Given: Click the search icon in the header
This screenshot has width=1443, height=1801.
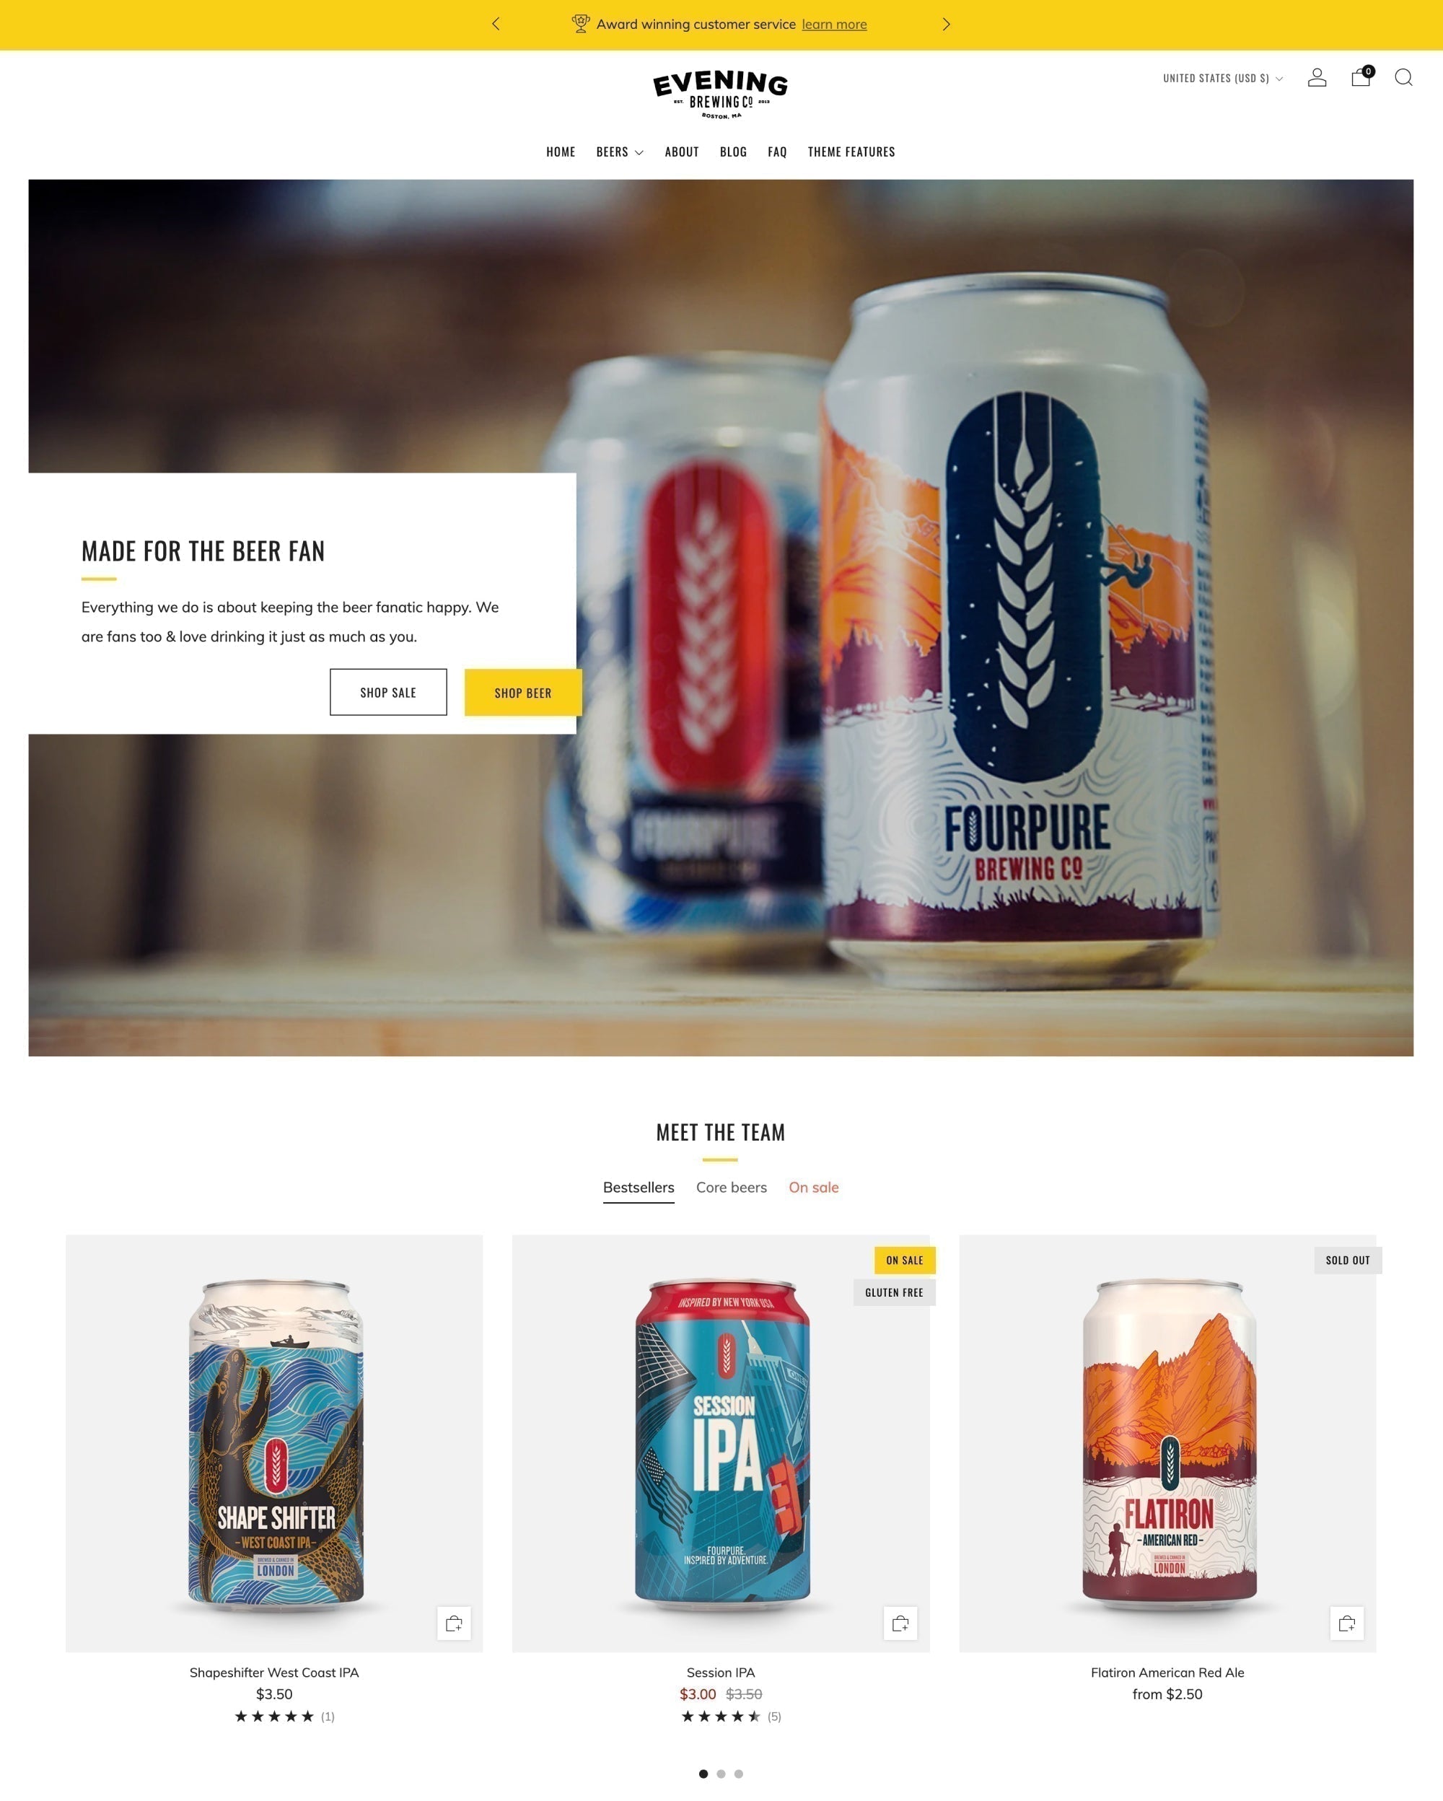Looking at the screenshot, I should pyautogui.click(x=1402, y=78).
